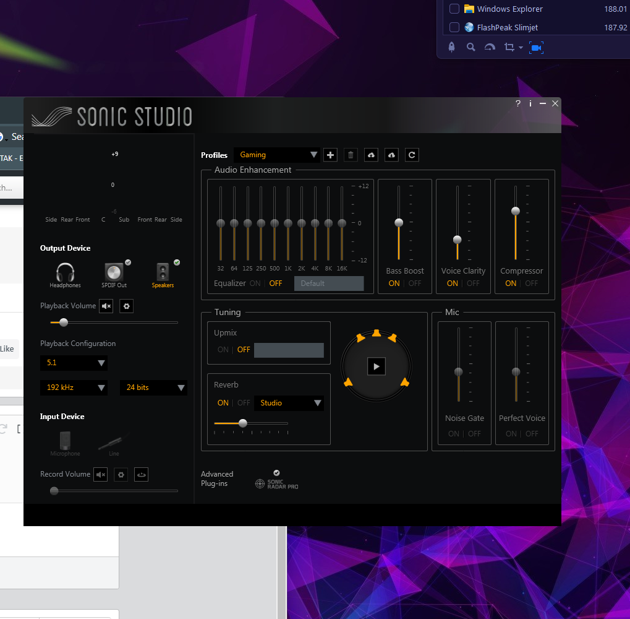Turn Reverb OFF
630x619 pixels.
(244, 403)
